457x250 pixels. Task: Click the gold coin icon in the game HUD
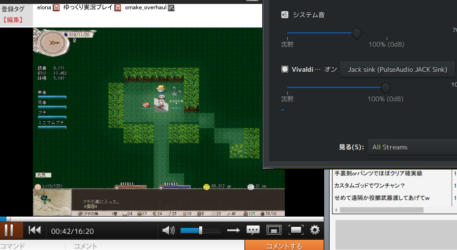pyautogui.click(x=206, y=187)
